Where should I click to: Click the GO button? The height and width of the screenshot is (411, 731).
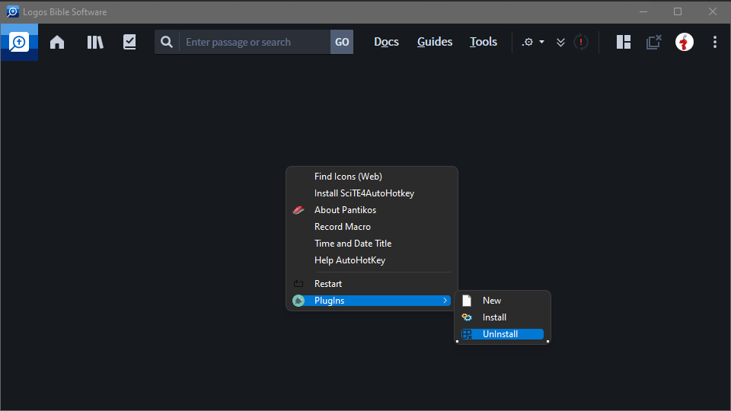pos(342,42)
